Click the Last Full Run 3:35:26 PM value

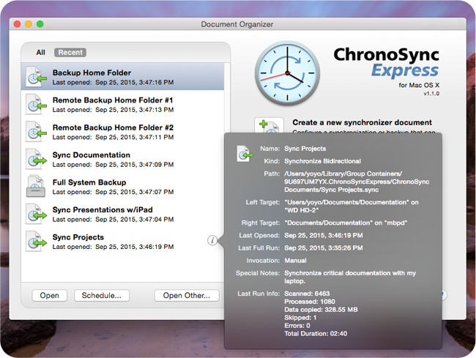(x=323, y=248)
